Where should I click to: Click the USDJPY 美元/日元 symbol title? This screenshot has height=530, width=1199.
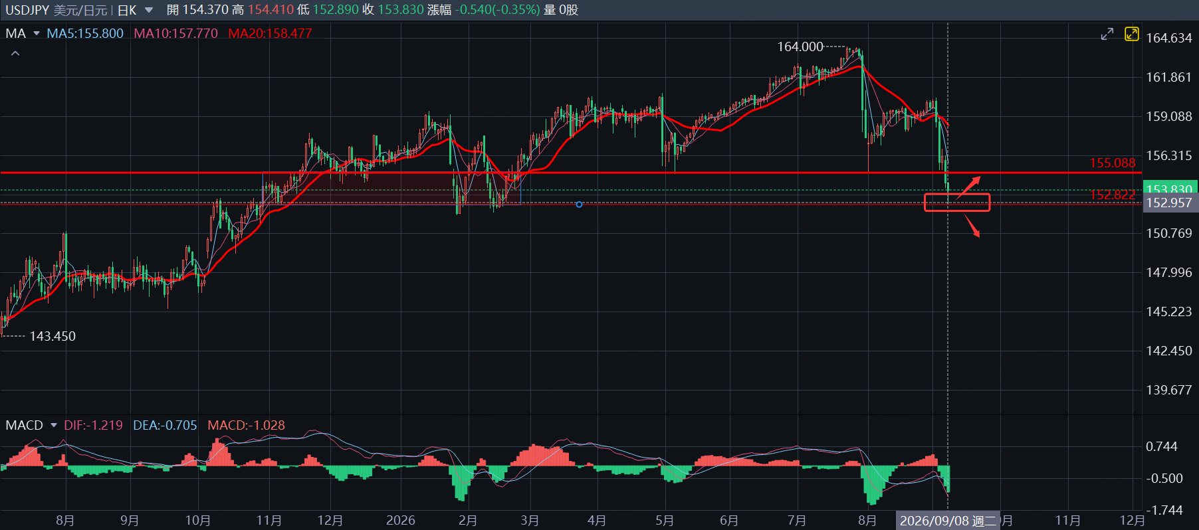pyautogui.click(x=56, y=10)
